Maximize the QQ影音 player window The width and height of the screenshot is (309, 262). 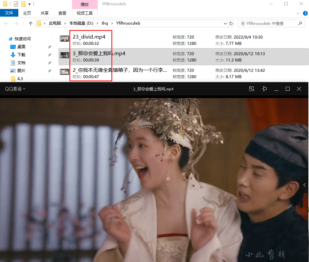[288, 89]
